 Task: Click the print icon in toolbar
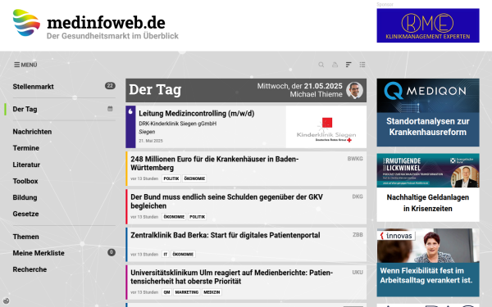[x=335, y=65]
